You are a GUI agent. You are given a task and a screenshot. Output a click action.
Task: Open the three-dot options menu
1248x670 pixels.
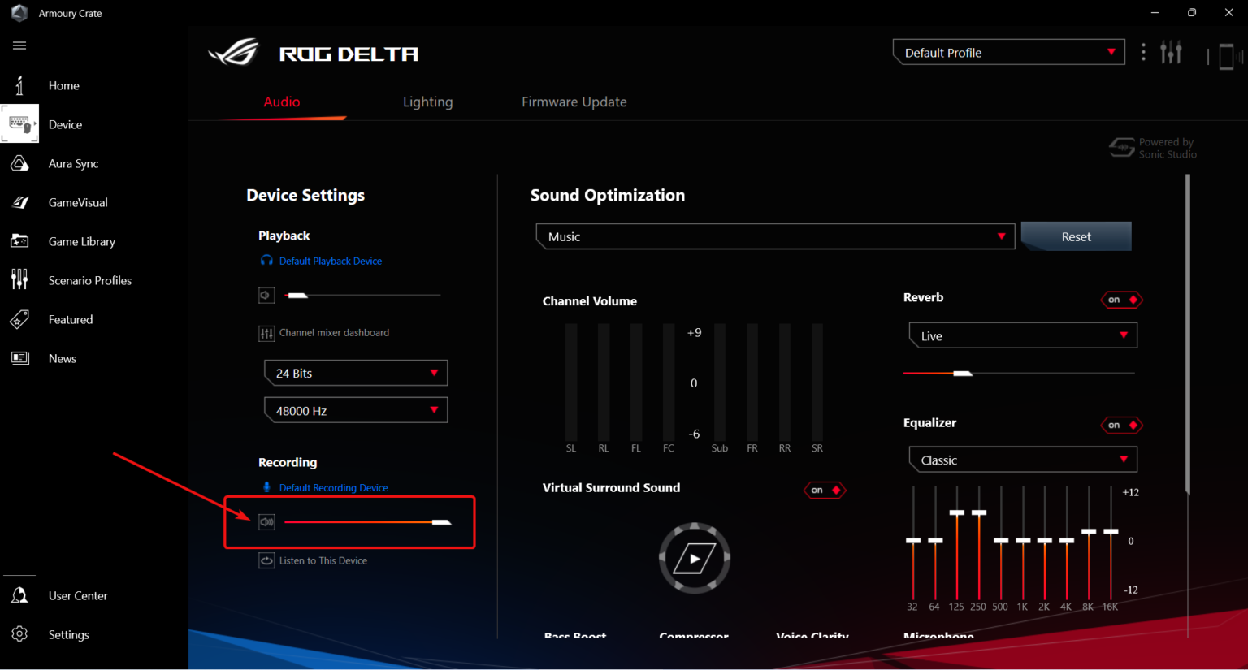click(1143, 51)
